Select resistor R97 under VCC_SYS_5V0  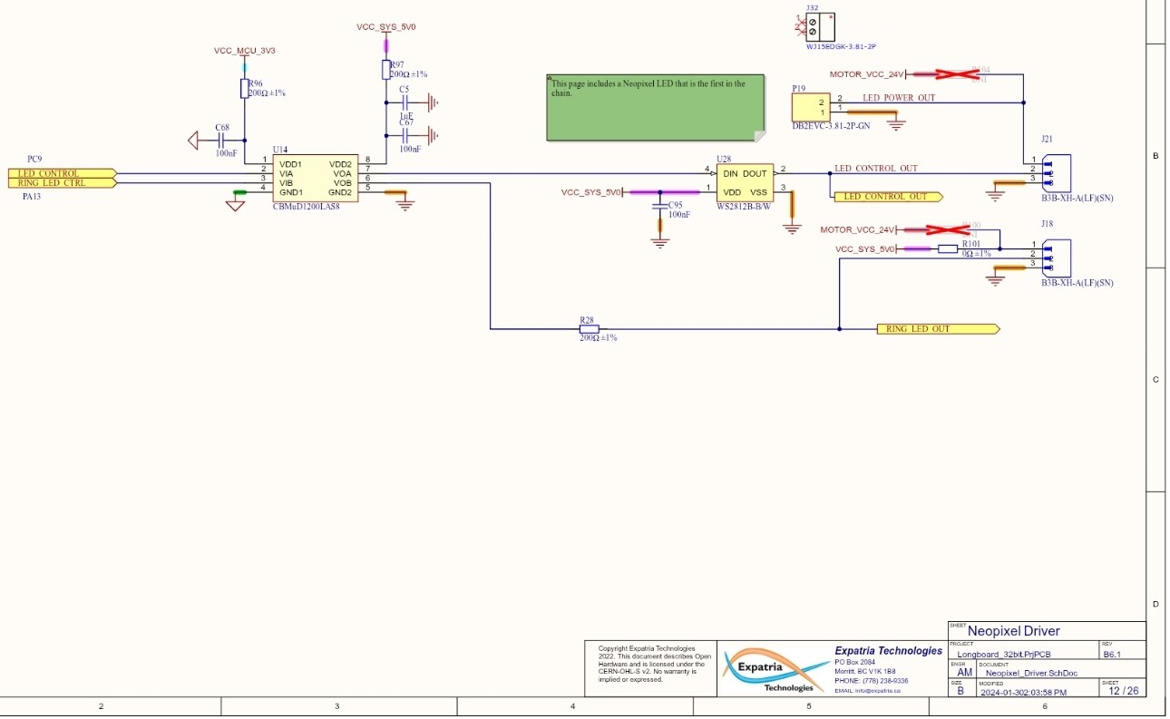385,70
